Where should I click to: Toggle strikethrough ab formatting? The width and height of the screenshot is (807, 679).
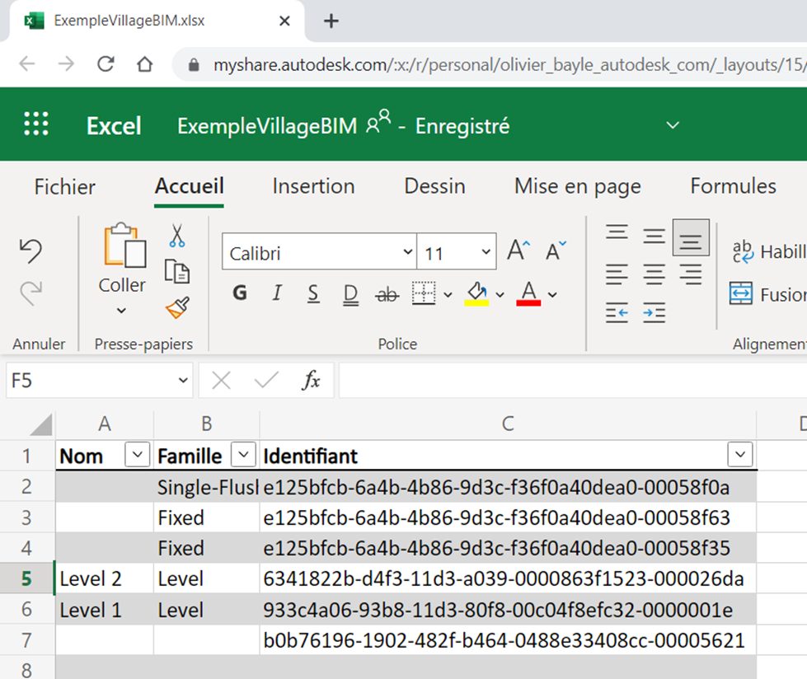coord(387,295)
